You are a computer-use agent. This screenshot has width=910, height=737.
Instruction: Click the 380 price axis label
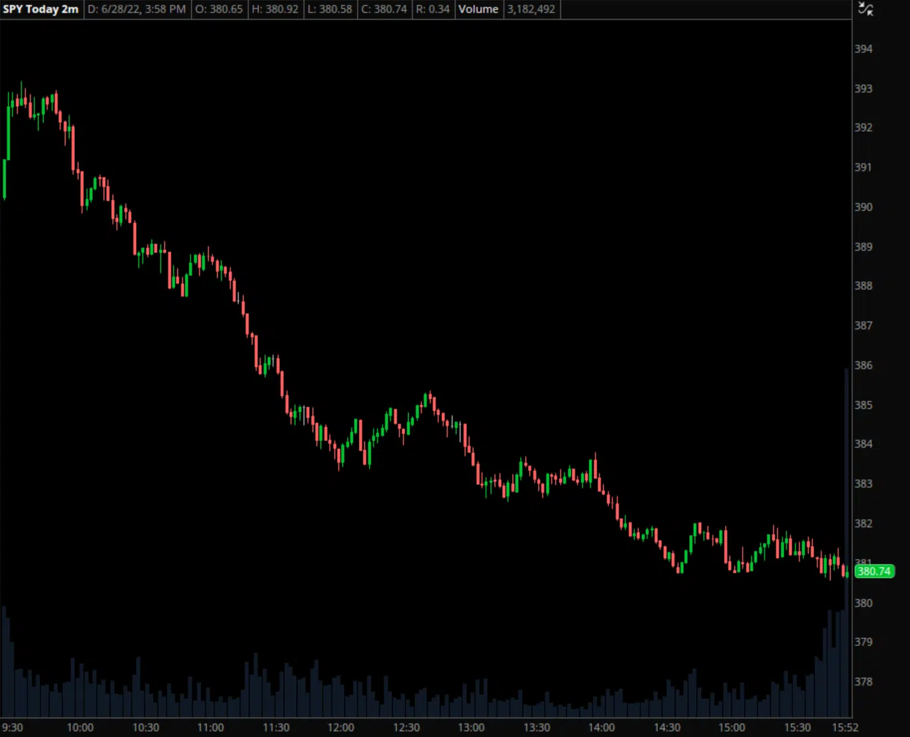coord(864,603)
